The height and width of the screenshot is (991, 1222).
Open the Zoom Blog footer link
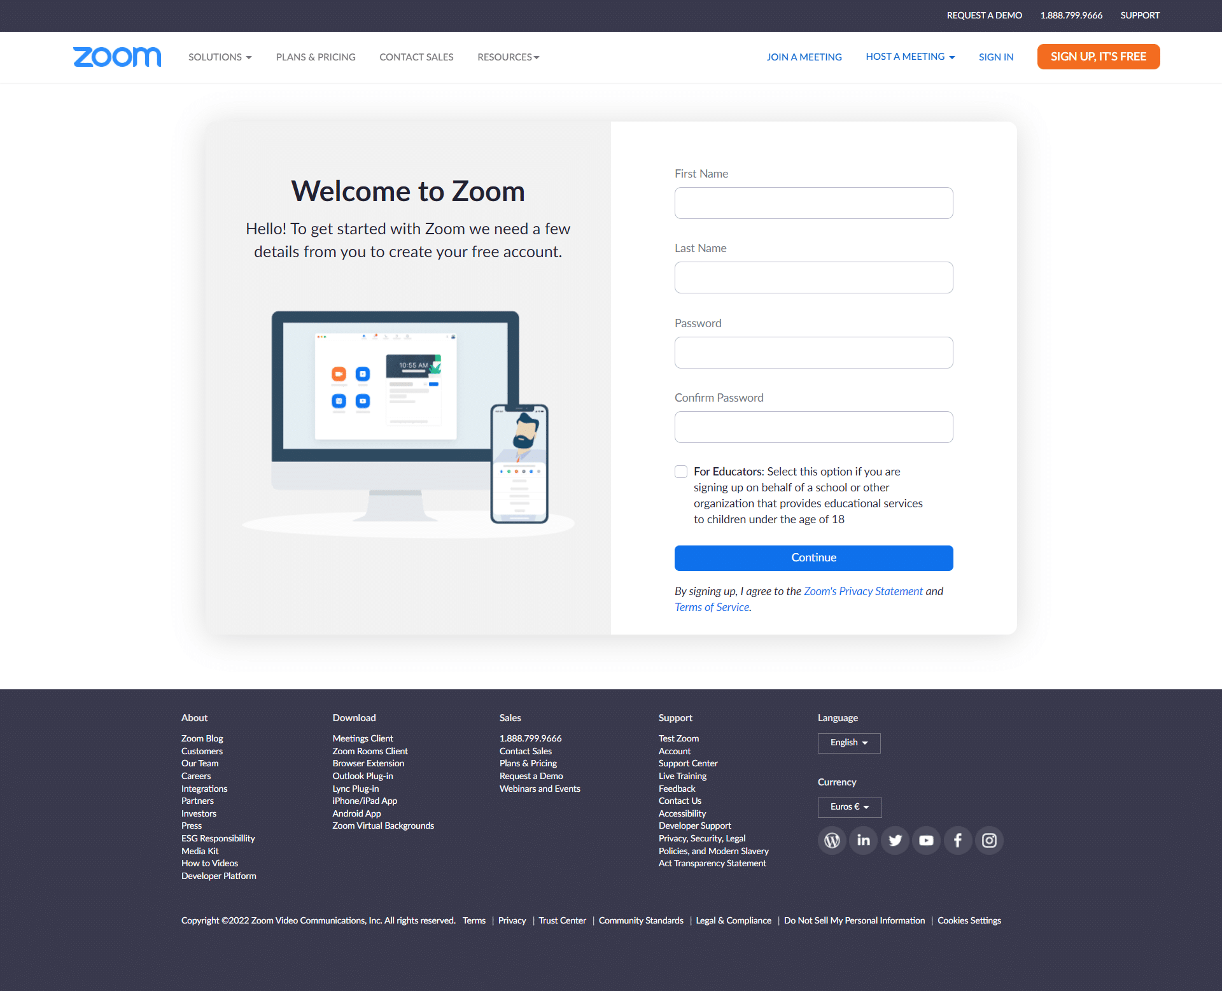[x=202, y=738]
